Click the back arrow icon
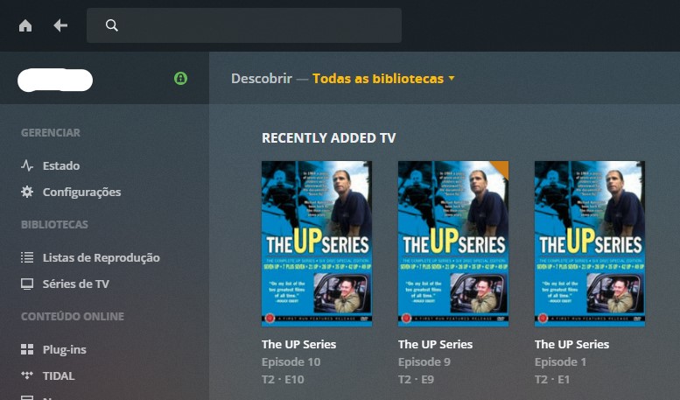The height and width of the screenshot is (400, 680). 60,25
